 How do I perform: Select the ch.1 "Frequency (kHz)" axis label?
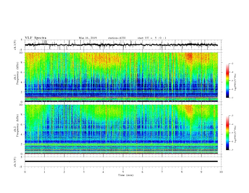point(18,73)
